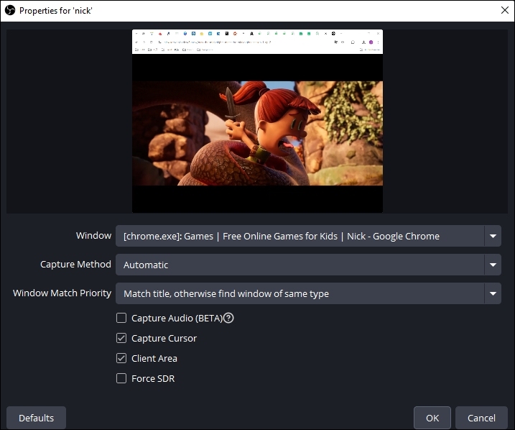Click the Cancel button

(481, 418)
